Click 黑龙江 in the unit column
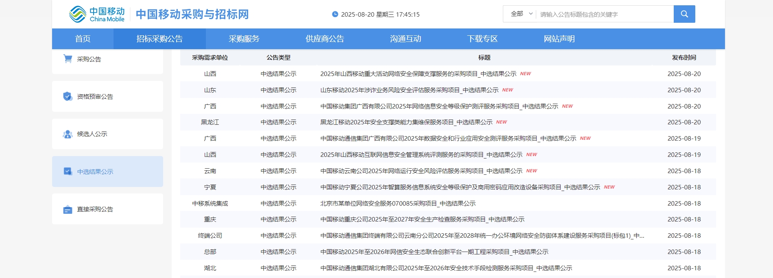Viewport: 773px width, 278px height. click(x=210, y=122)
